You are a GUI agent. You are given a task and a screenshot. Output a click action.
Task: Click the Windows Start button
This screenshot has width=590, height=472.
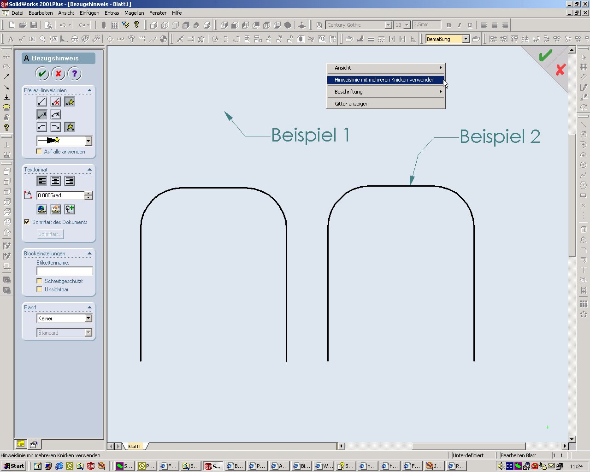coord(13,466)
